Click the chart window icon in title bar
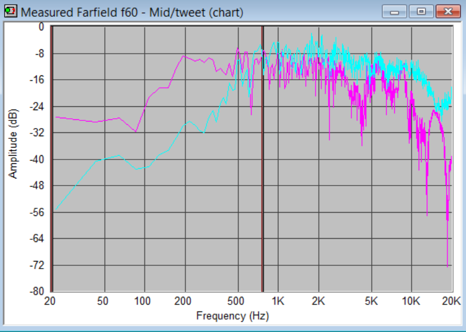The height and width of the screenshot is (332, 466). tap(11, 11)
